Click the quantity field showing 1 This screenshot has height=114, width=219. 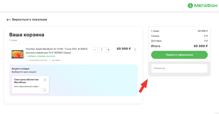102,50
